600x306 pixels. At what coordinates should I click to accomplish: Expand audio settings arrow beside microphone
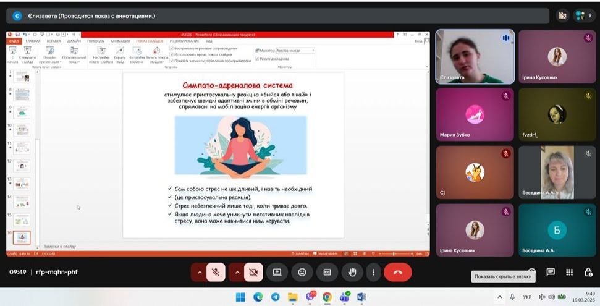point(199,272)
